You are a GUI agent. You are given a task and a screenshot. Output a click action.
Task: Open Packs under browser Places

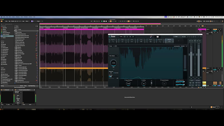tap(4, 69)
